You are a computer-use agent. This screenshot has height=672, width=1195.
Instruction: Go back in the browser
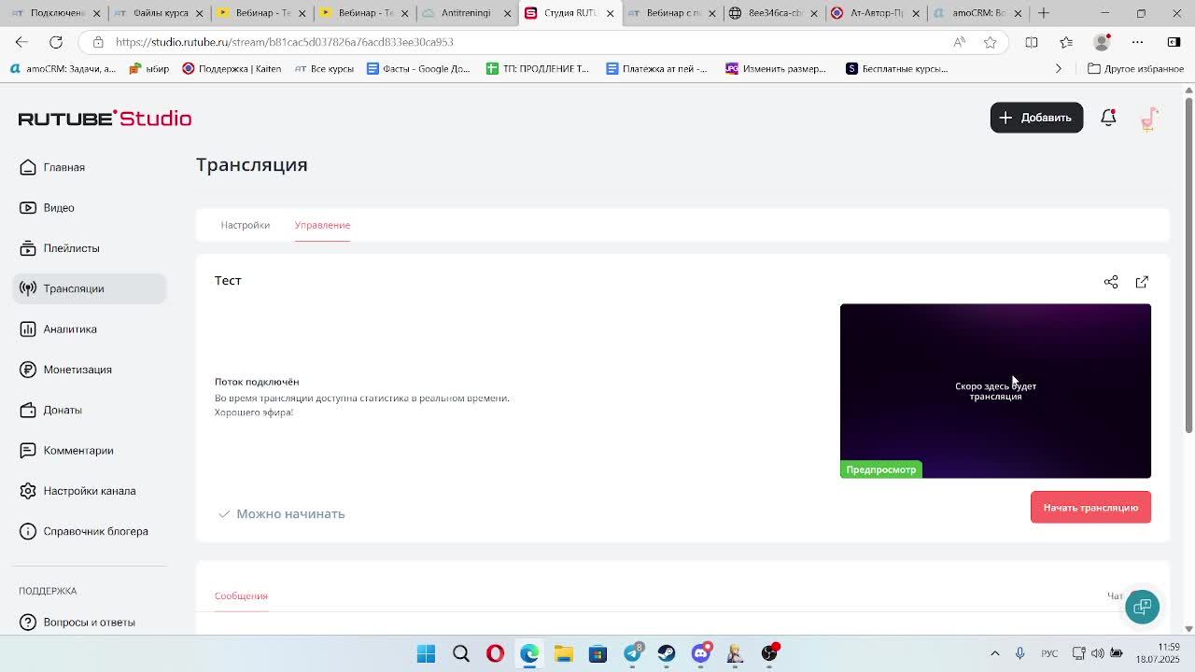[21, 42]
